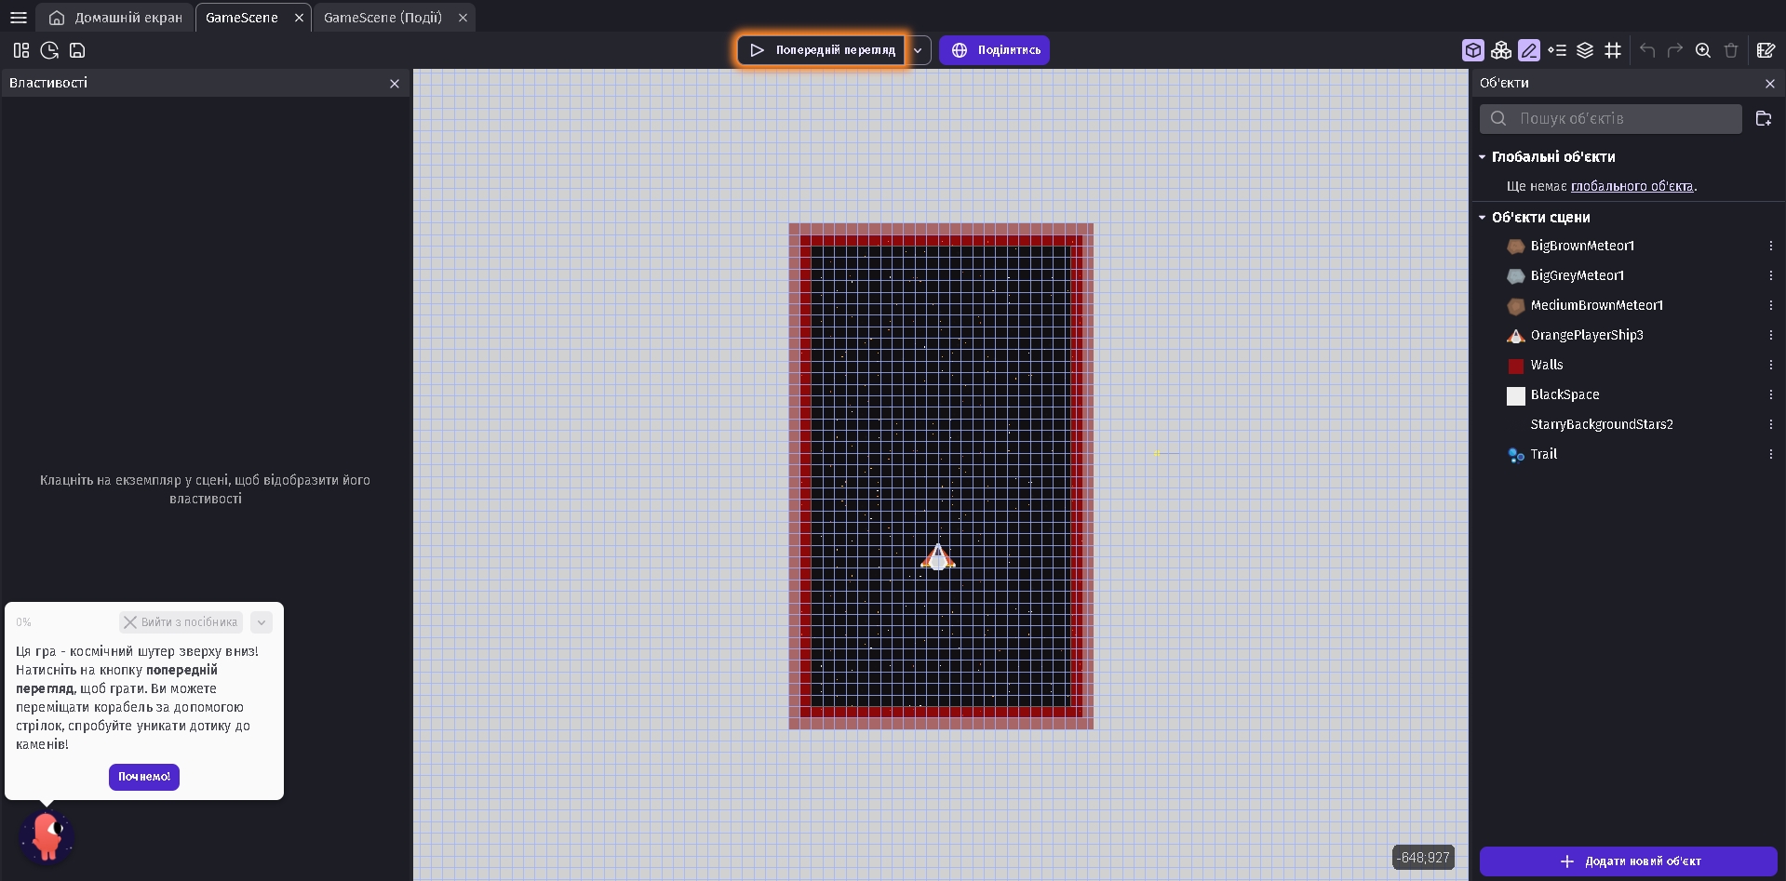Open the dropdown arrow beside the preview button
The width and height of the screenshot is (1786, 881).
click(x=918, y=50)
